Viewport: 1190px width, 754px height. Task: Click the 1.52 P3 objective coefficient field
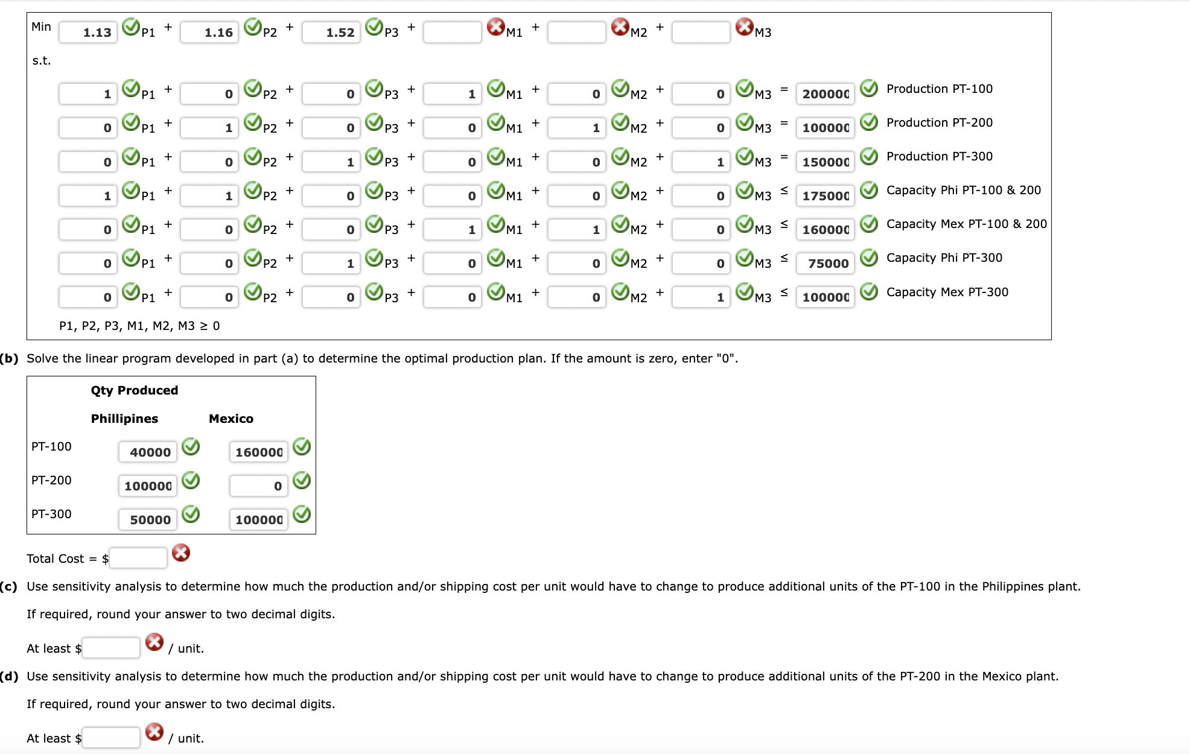tap(331, 32)
